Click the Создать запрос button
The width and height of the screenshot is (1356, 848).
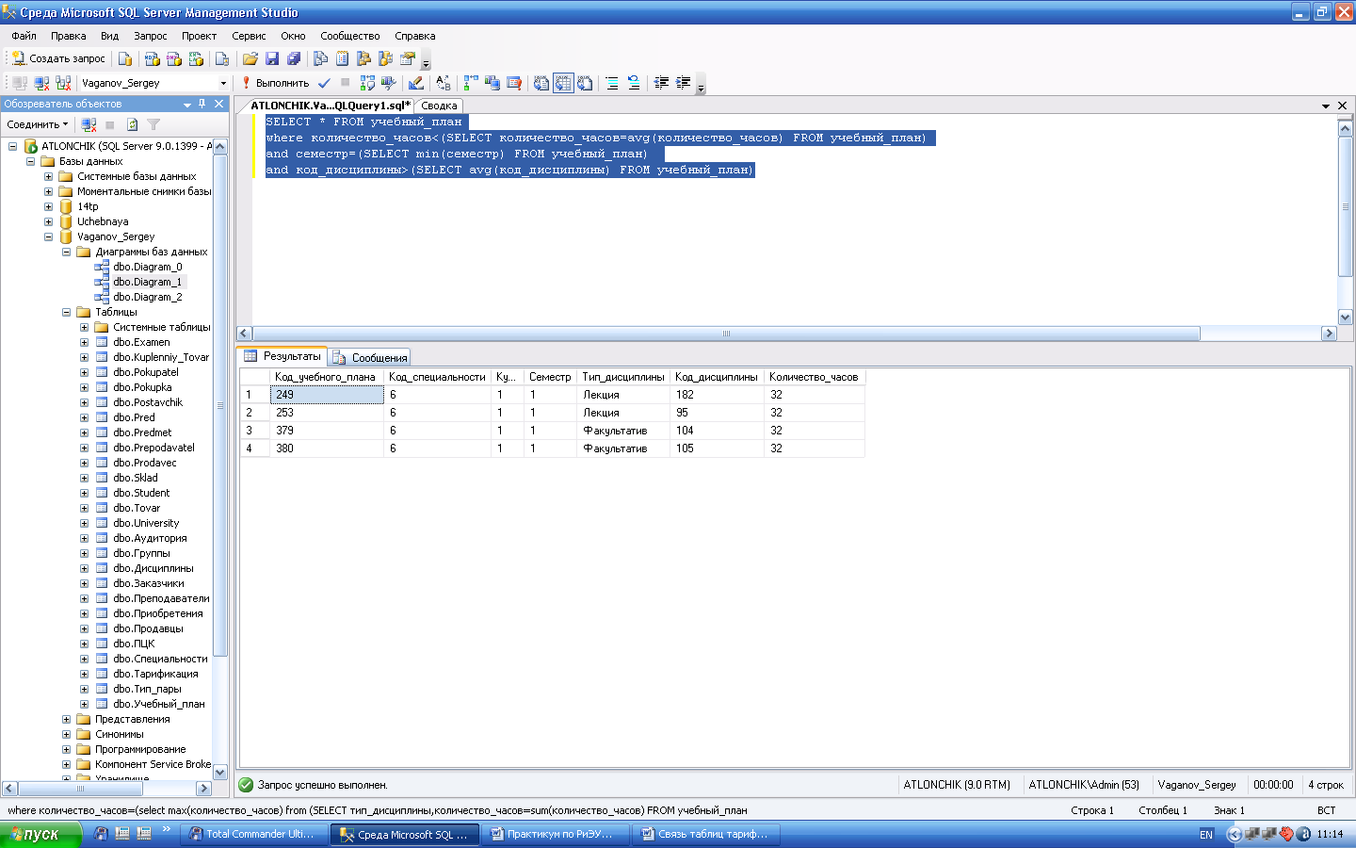58,58
